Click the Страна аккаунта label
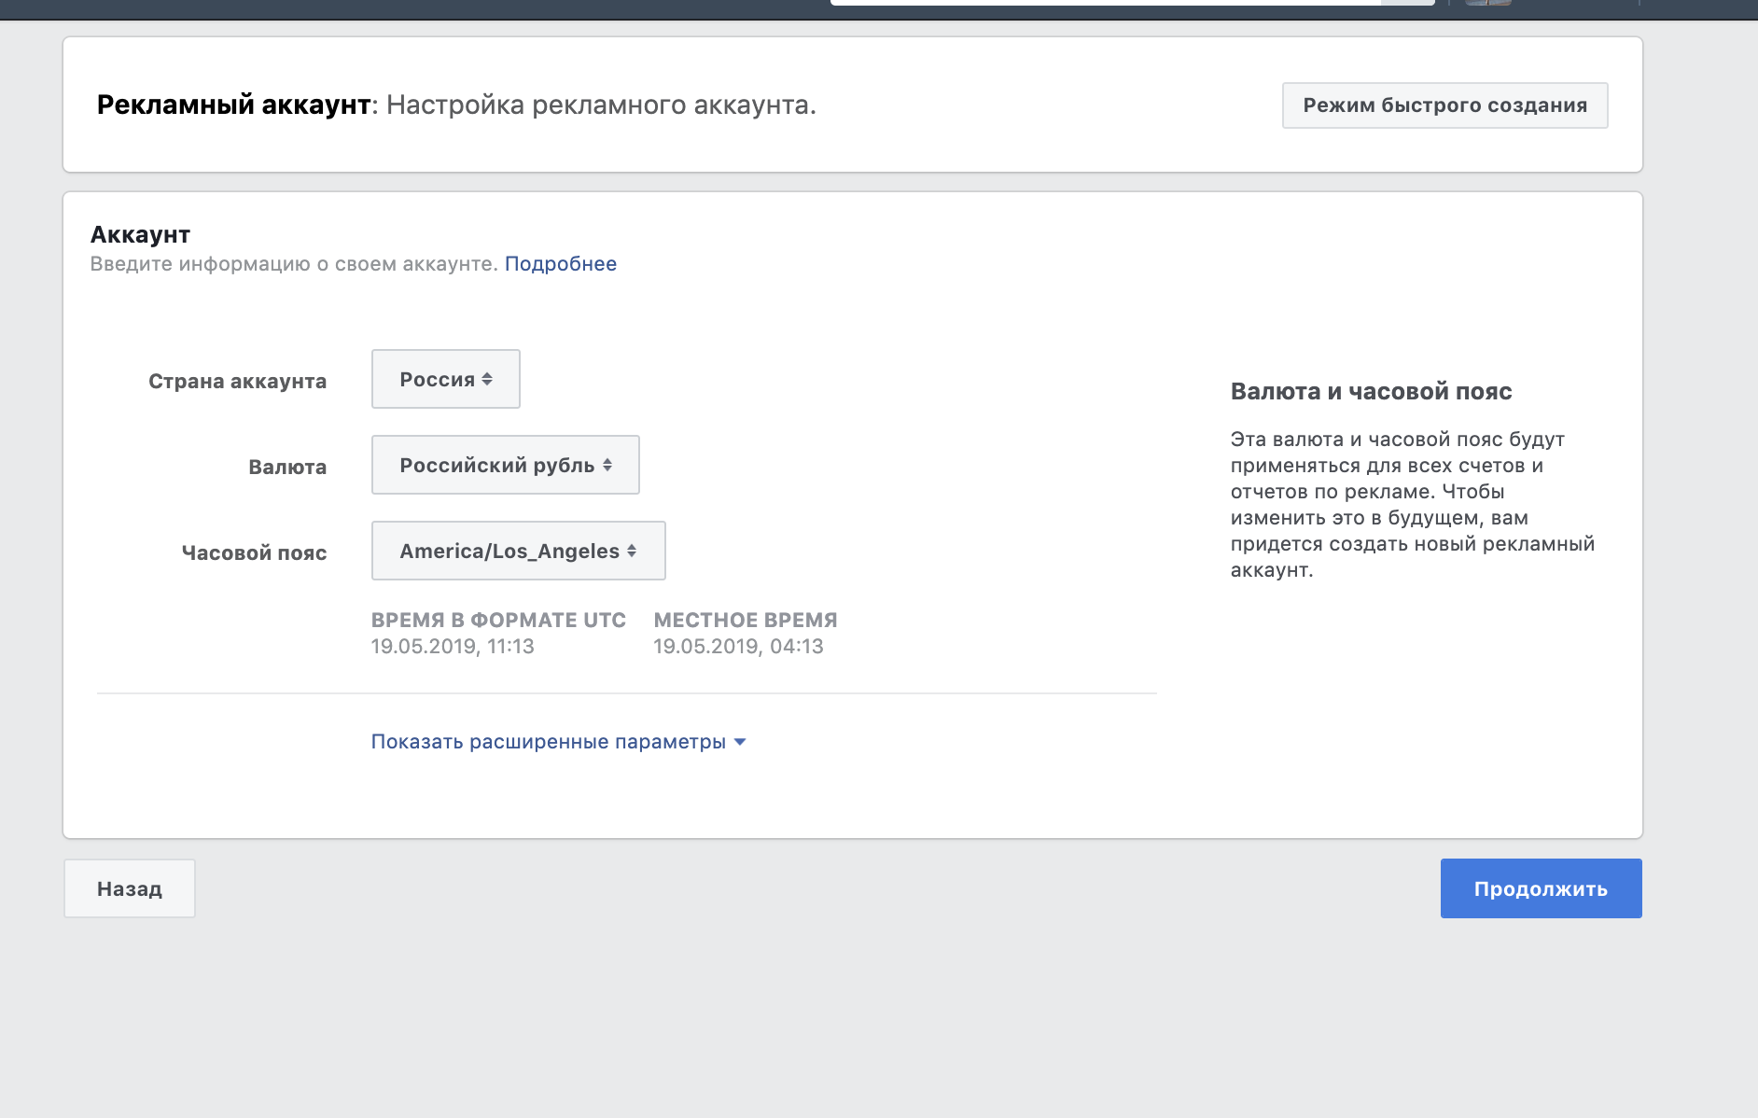The width and height of the screenshot is (1758, 1118). coord(238,381)
